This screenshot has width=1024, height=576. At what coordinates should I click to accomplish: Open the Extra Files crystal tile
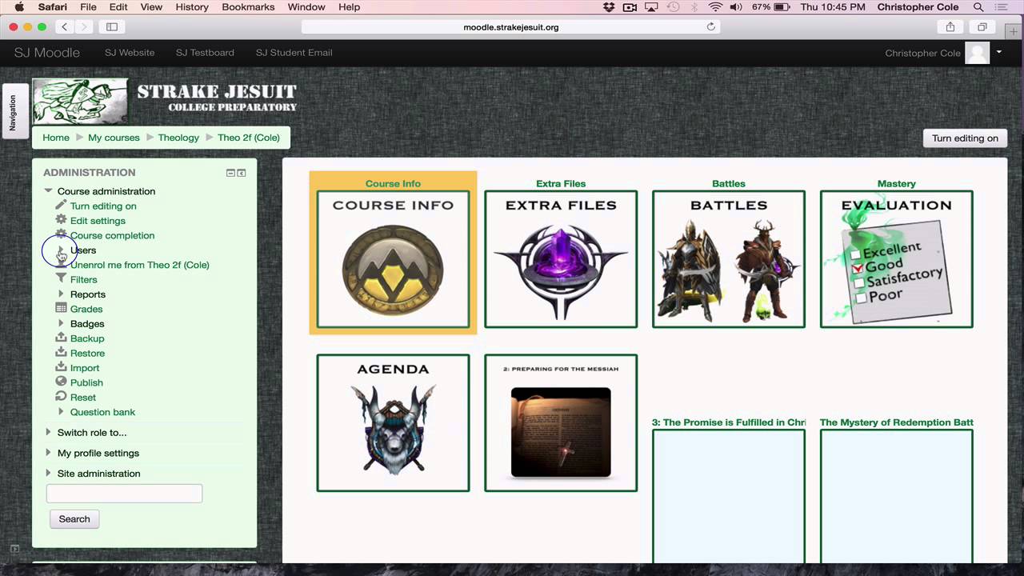click(x=561, y=259)
